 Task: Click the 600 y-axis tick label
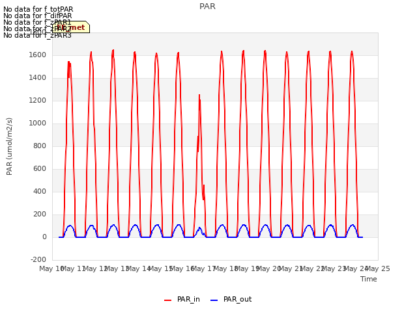(40, 169)
